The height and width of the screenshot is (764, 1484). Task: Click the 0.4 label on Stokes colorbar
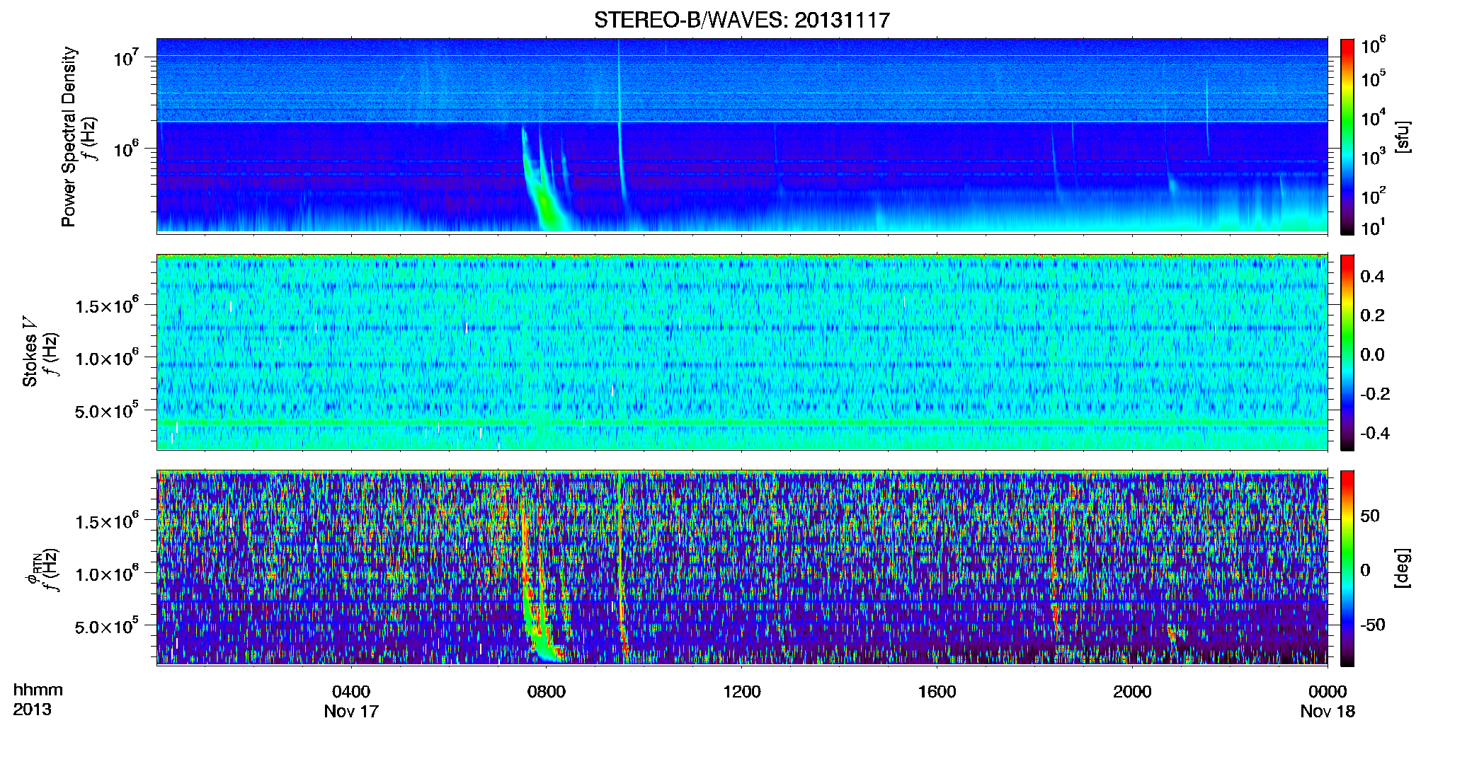(x=1372, y=277)
